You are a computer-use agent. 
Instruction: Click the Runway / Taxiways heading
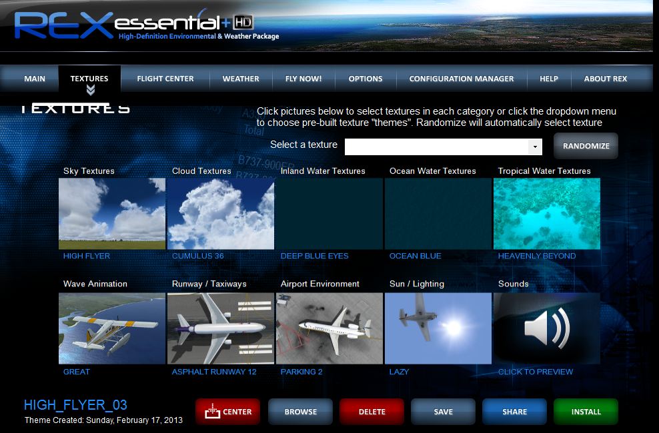point(209,284)
